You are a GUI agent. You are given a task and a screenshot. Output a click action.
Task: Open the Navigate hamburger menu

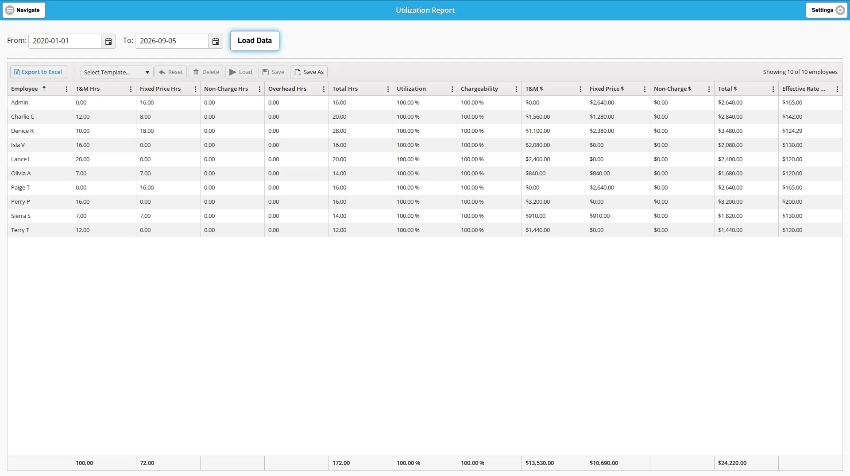coord(24,10)
